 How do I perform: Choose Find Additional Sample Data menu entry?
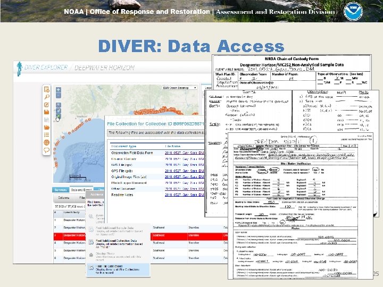tap(118, 231)
